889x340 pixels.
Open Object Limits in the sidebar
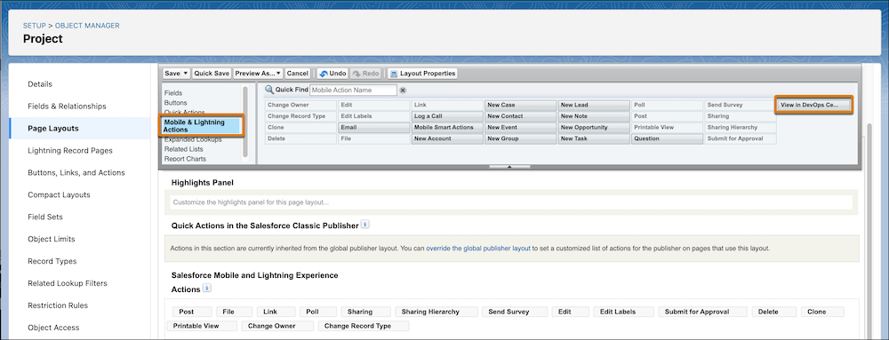pyautogui.click(x=51, y=239)
